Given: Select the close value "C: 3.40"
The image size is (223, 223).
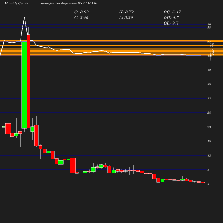Looking at the screenshot, I should point(81,18).
